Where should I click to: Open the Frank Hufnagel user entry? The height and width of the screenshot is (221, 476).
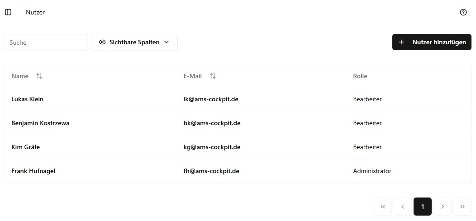(x=33, y=171)
